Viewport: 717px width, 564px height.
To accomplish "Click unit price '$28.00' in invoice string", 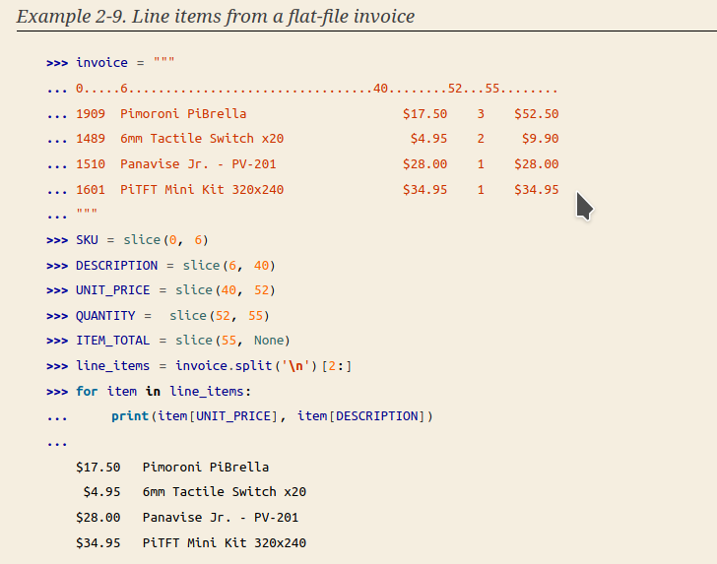I will click(424, 164).
